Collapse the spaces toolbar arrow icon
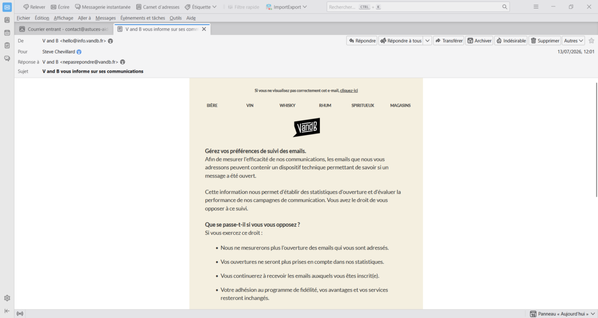This screenshot has height=318, width=598. tap(7, 311)
